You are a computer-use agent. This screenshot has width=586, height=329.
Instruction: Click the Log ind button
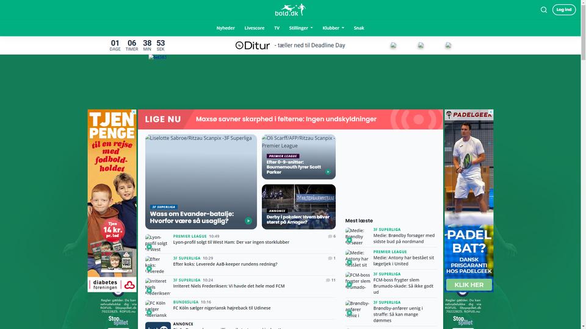[x=564, y=10]
